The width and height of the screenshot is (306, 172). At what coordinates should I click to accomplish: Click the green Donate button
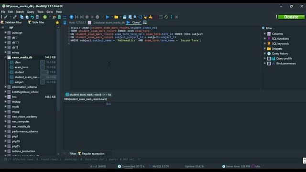[291, 17]
